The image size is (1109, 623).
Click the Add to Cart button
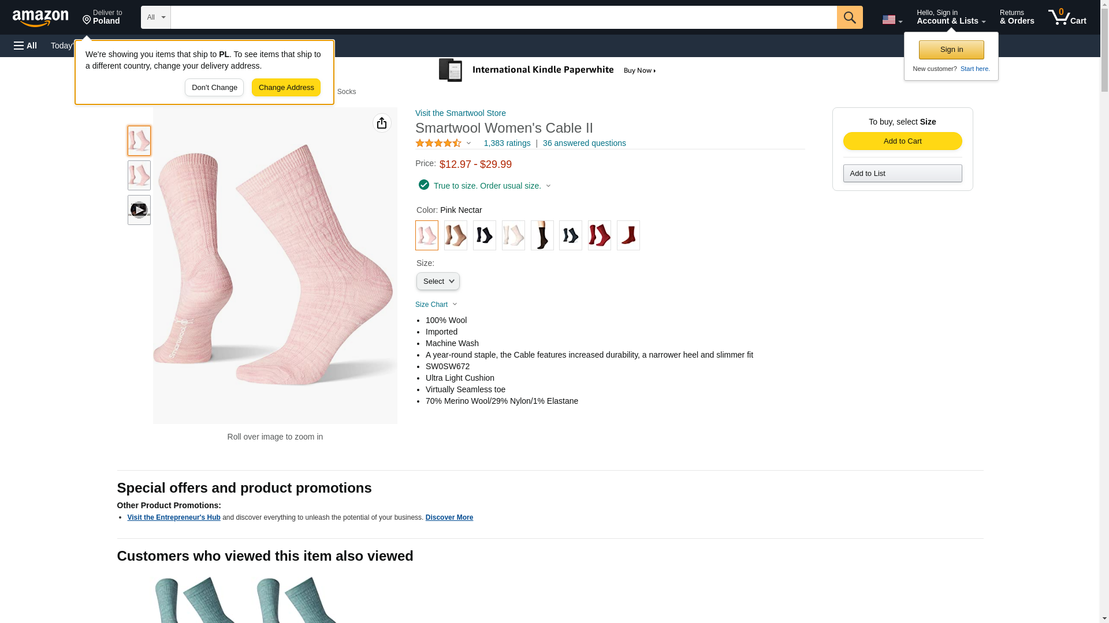click(x=902, y=141)
